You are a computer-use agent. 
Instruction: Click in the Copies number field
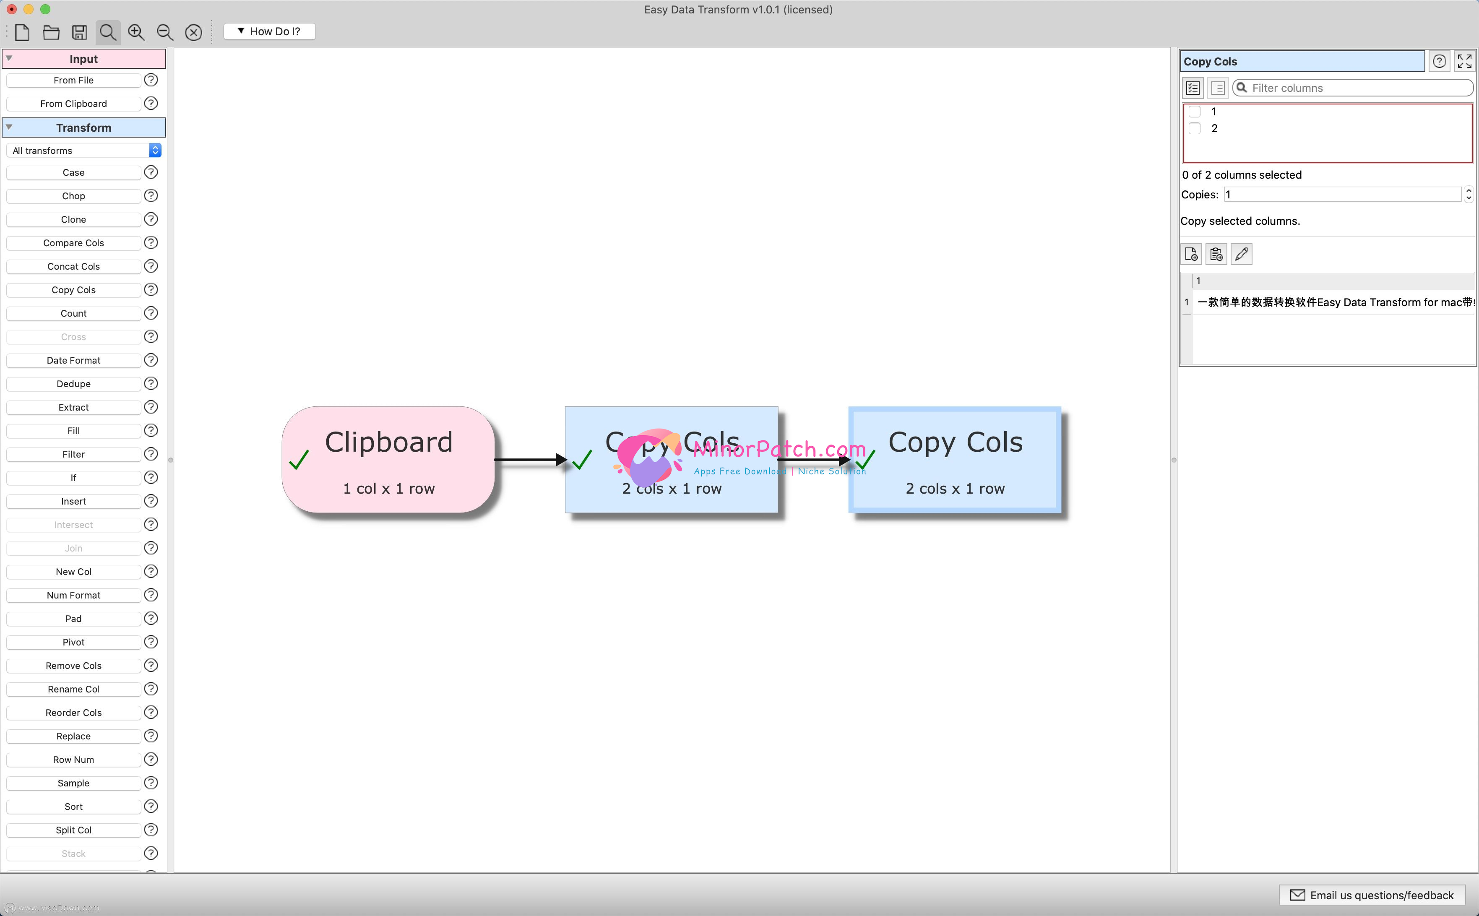[x=1342, y=195]
